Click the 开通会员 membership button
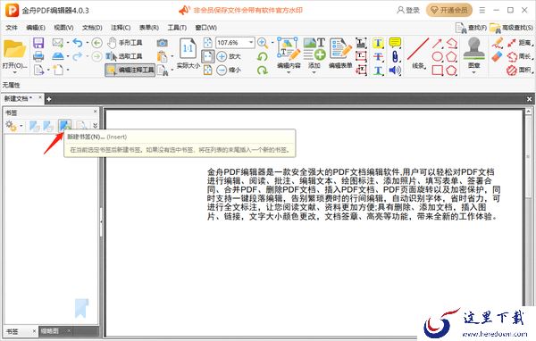The width and height of the screenshot is (536, 341). click(x=449, y=10)
